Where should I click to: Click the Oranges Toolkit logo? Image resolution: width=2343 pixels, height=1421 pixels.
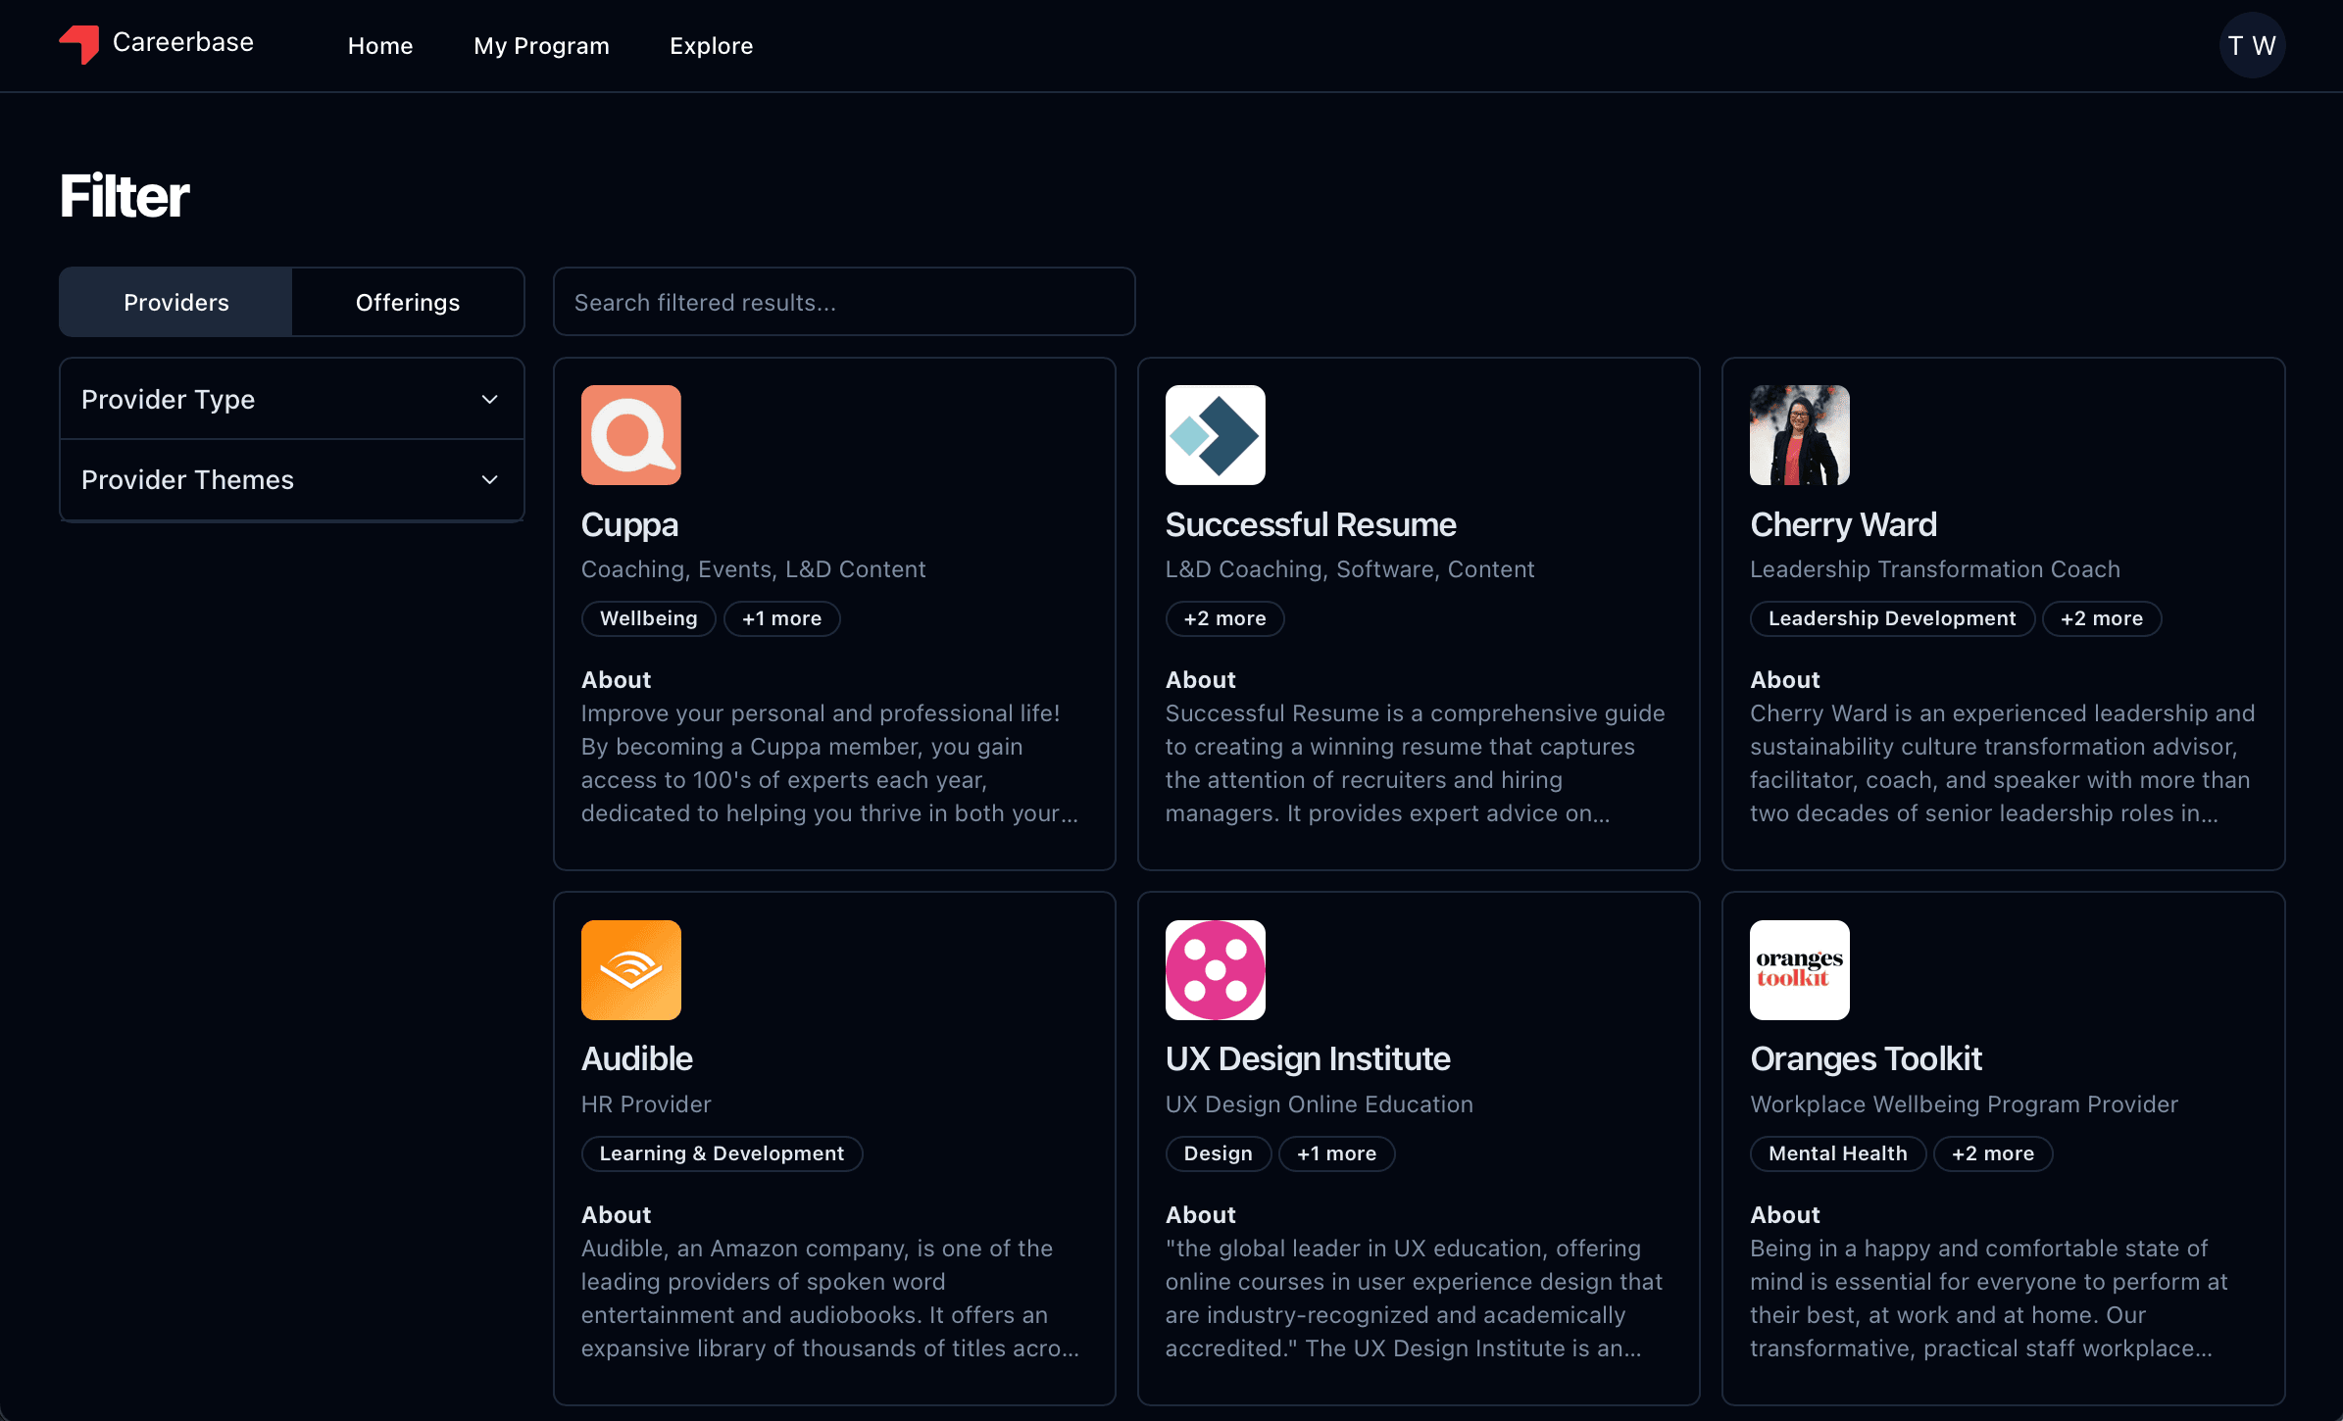1799,969
